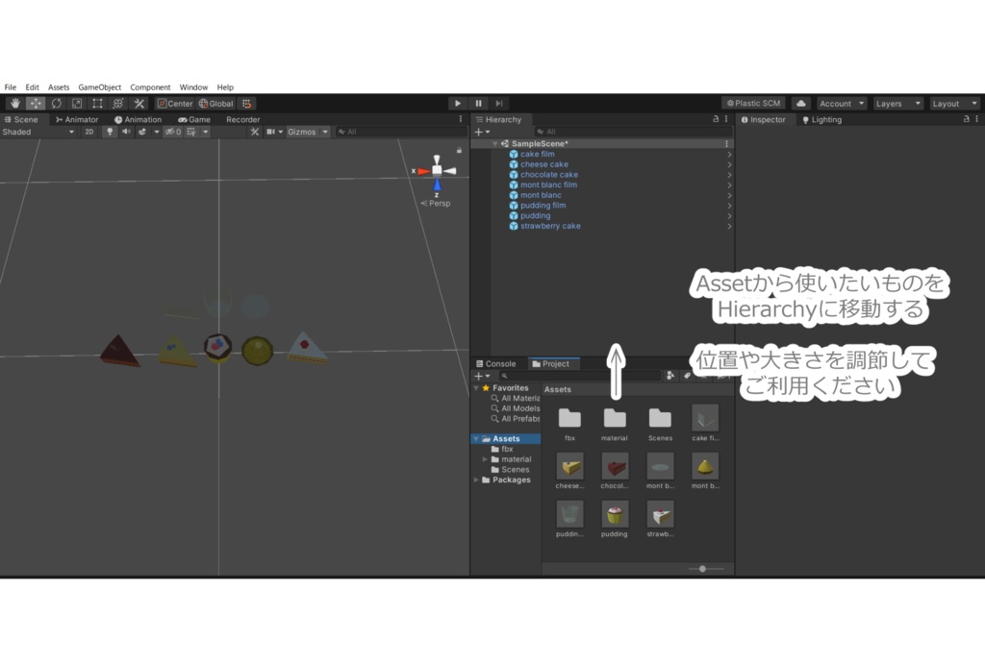
Task: Switch to the Game tab
Action: click(x=194, y=120)
